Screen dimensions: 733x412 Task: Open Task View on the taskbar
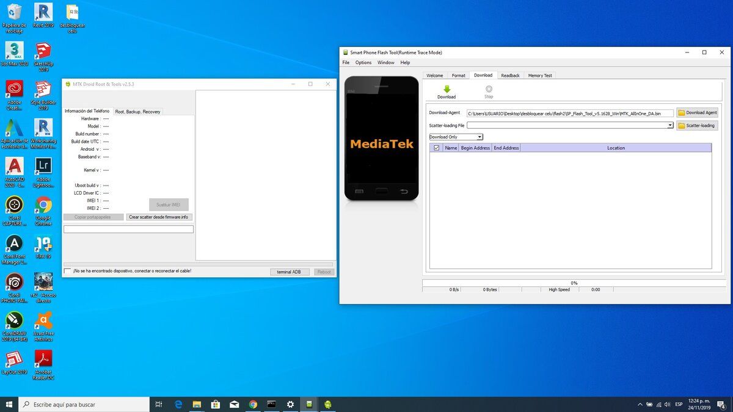[x=159, y=404]
